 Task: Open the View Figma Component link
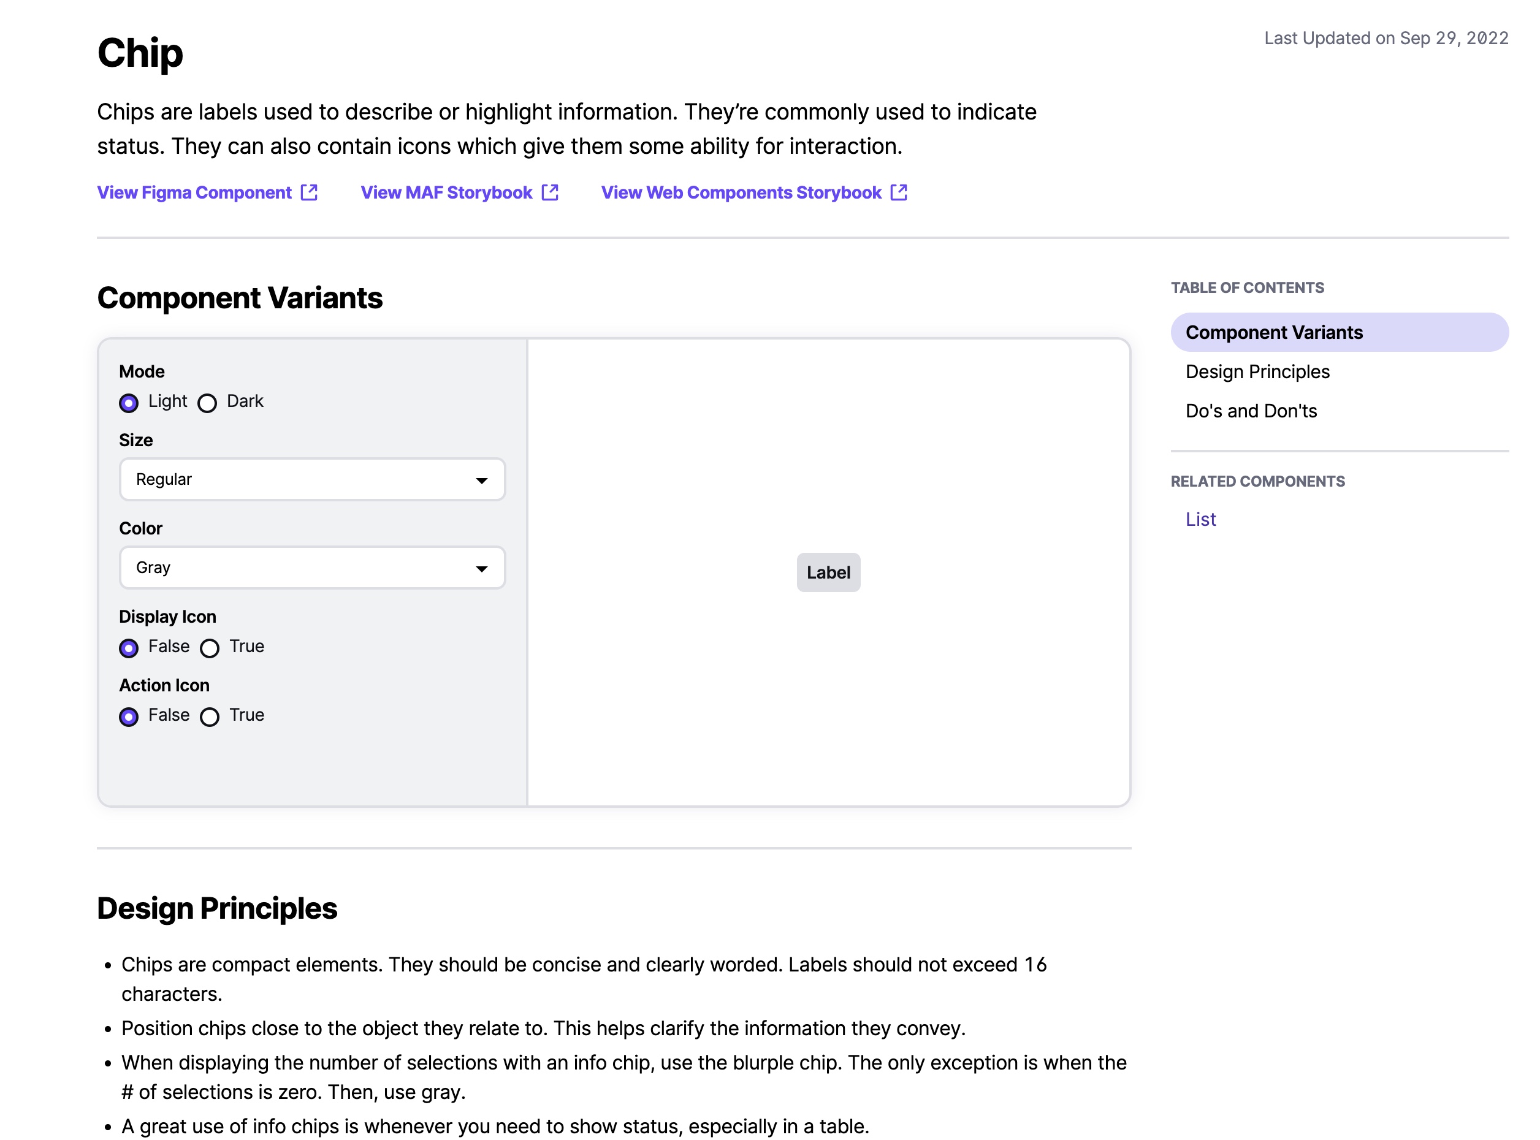point(195,192)
